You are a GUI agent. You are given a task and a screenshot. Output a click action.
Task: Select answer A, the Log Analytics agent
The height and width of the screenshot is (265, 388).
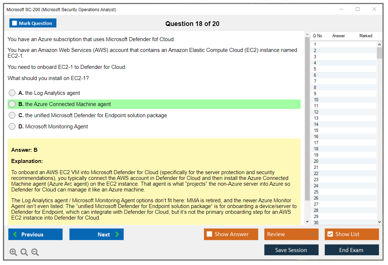tap(12, 93)
